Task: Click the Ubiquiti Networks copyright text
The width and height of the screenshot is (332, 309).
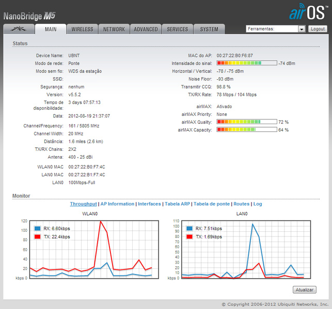Action: 275,304
